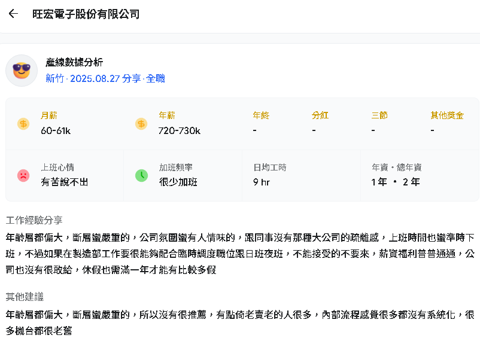Screen dimensions: 480x344
Task: Click the seniority value 1 年・2 年
Action: pyautogui.click(x=396, y=182)
